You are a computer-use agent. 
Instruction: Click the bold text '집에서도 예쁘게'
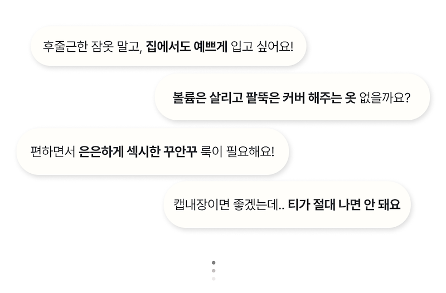tap(186, 46)
